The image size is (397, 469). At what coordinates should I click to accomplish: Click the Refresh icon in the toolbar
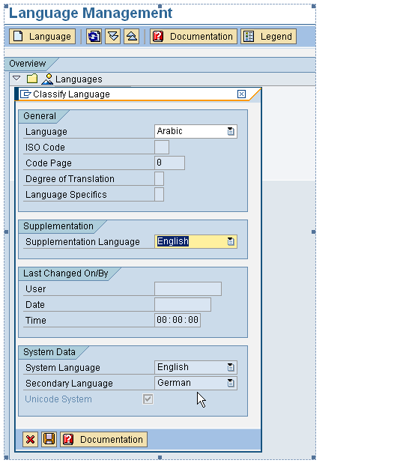94,37
